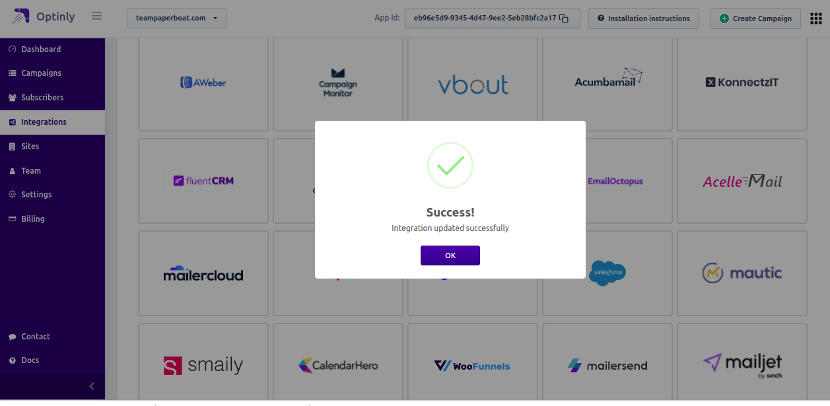Click the Create Campaign button
Screen dimensions: 830x406
coord(755,18)
